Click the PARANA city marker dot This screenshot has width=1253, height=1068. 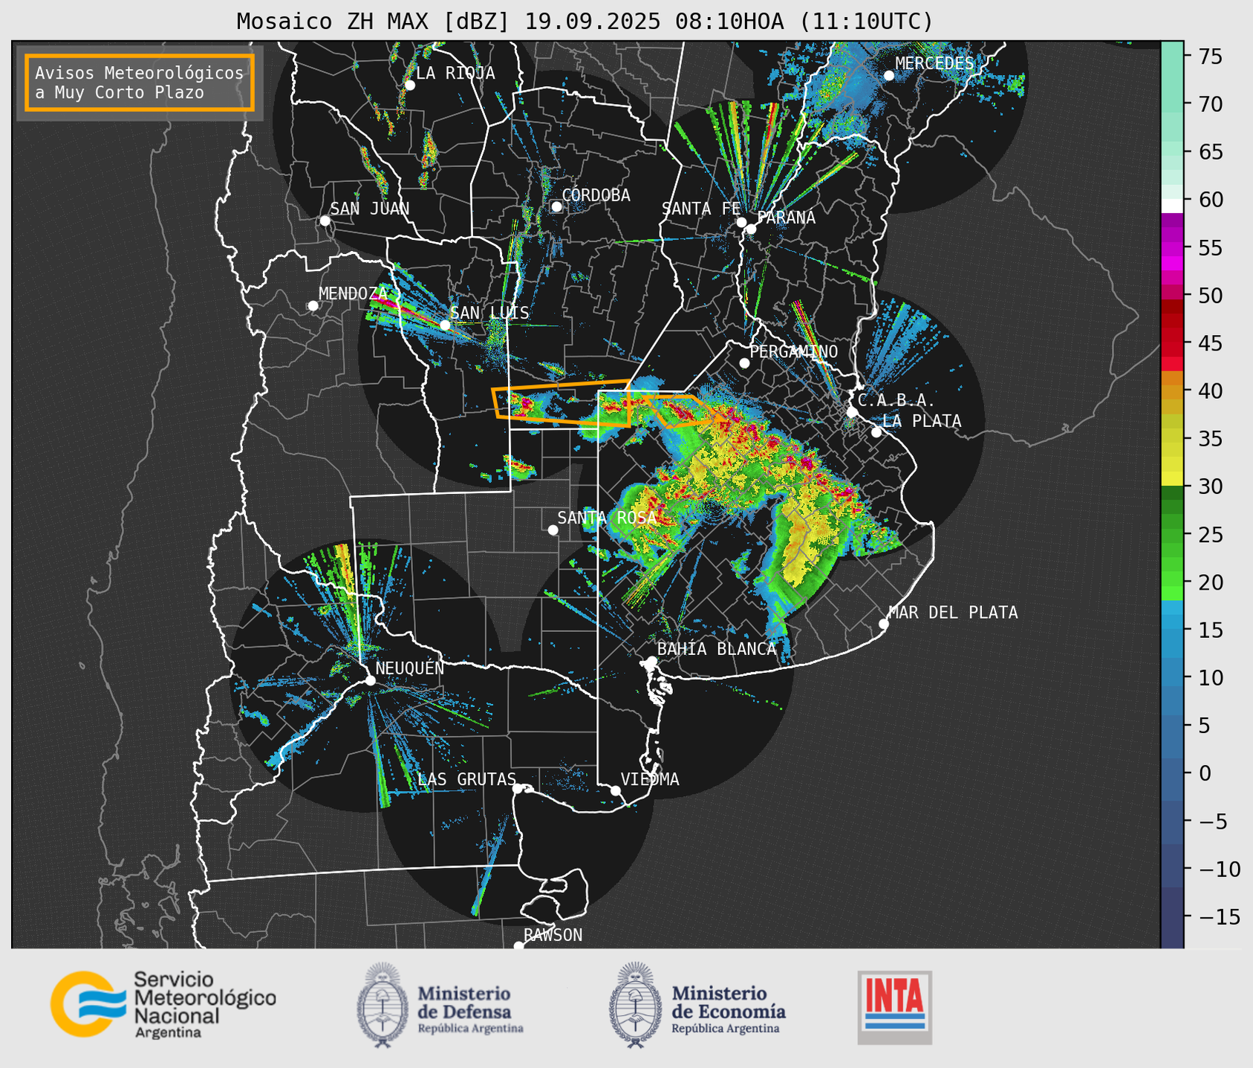(751, 229)
